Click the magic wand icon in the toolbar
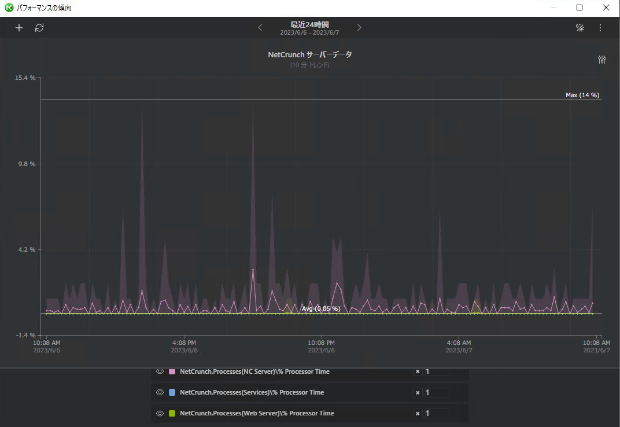Viewport: 620px width, 427px height. 580,28
